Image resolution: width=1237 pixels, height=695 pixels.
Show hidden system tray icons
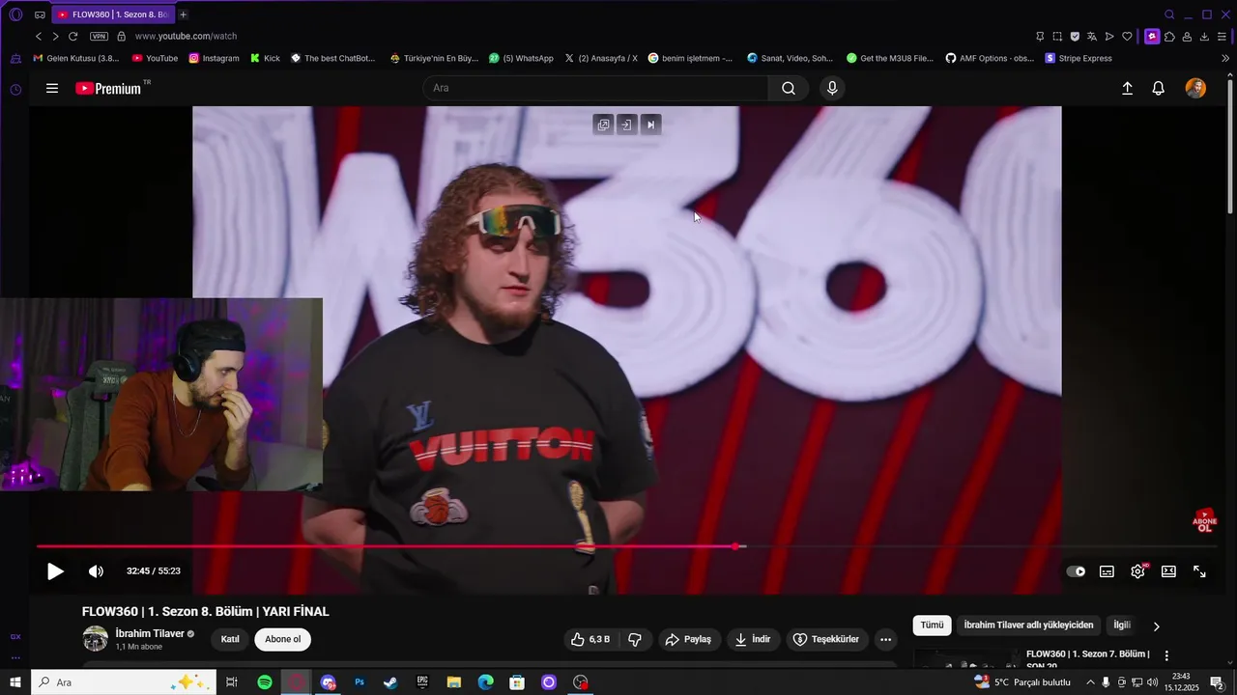pyautogui.click(x=1091, y=682)
